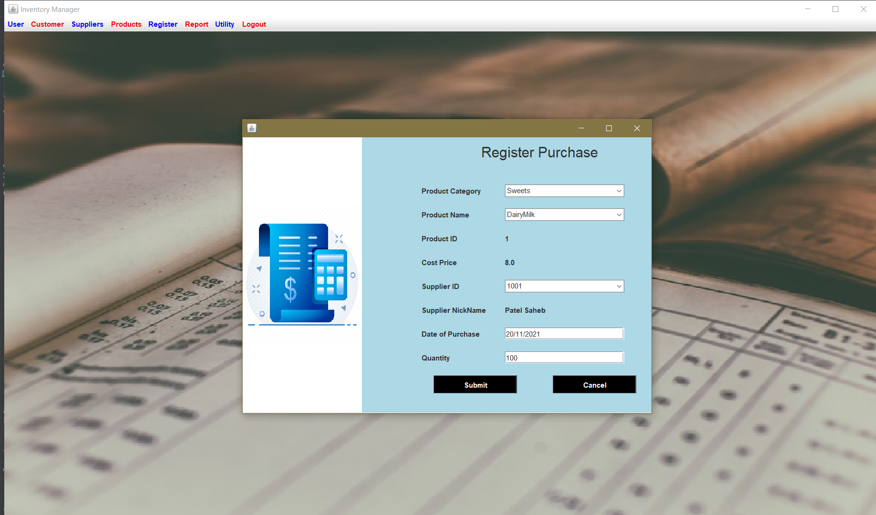Open the Suppliers menu
This screenshot has width=876, height=515.
pos(87,24)
